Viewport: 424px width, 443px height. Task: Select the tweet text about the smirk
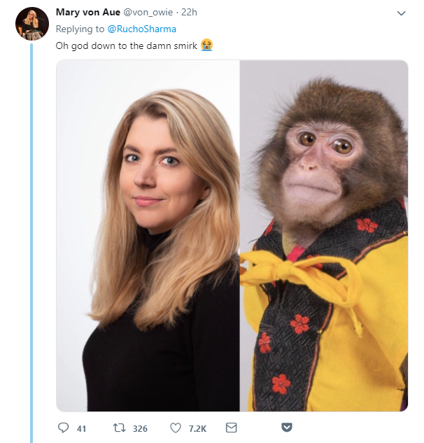126,45
